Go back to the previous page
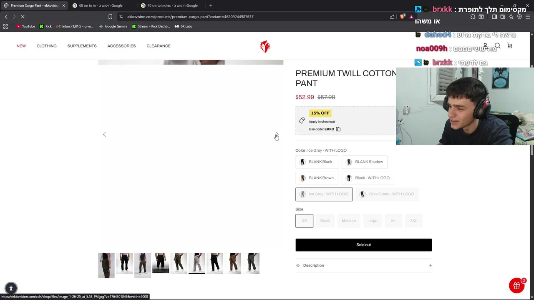Viewport: 534px width, 300px height. [x=6, y=17]
